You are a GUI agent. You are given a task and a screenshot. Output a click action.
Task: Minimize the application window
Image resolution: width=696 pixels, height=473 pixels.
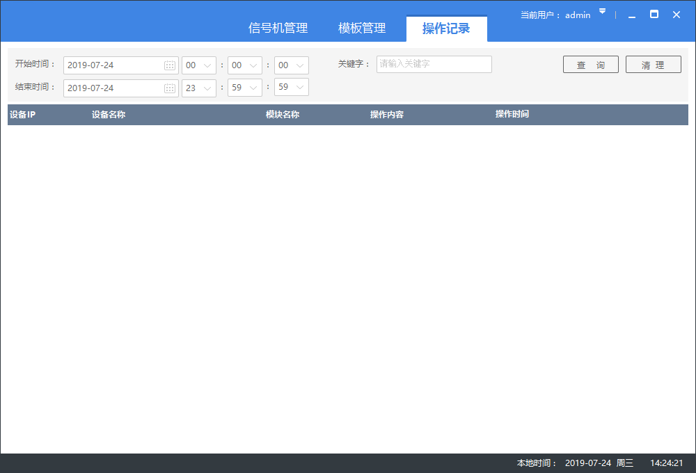(632, 15)
